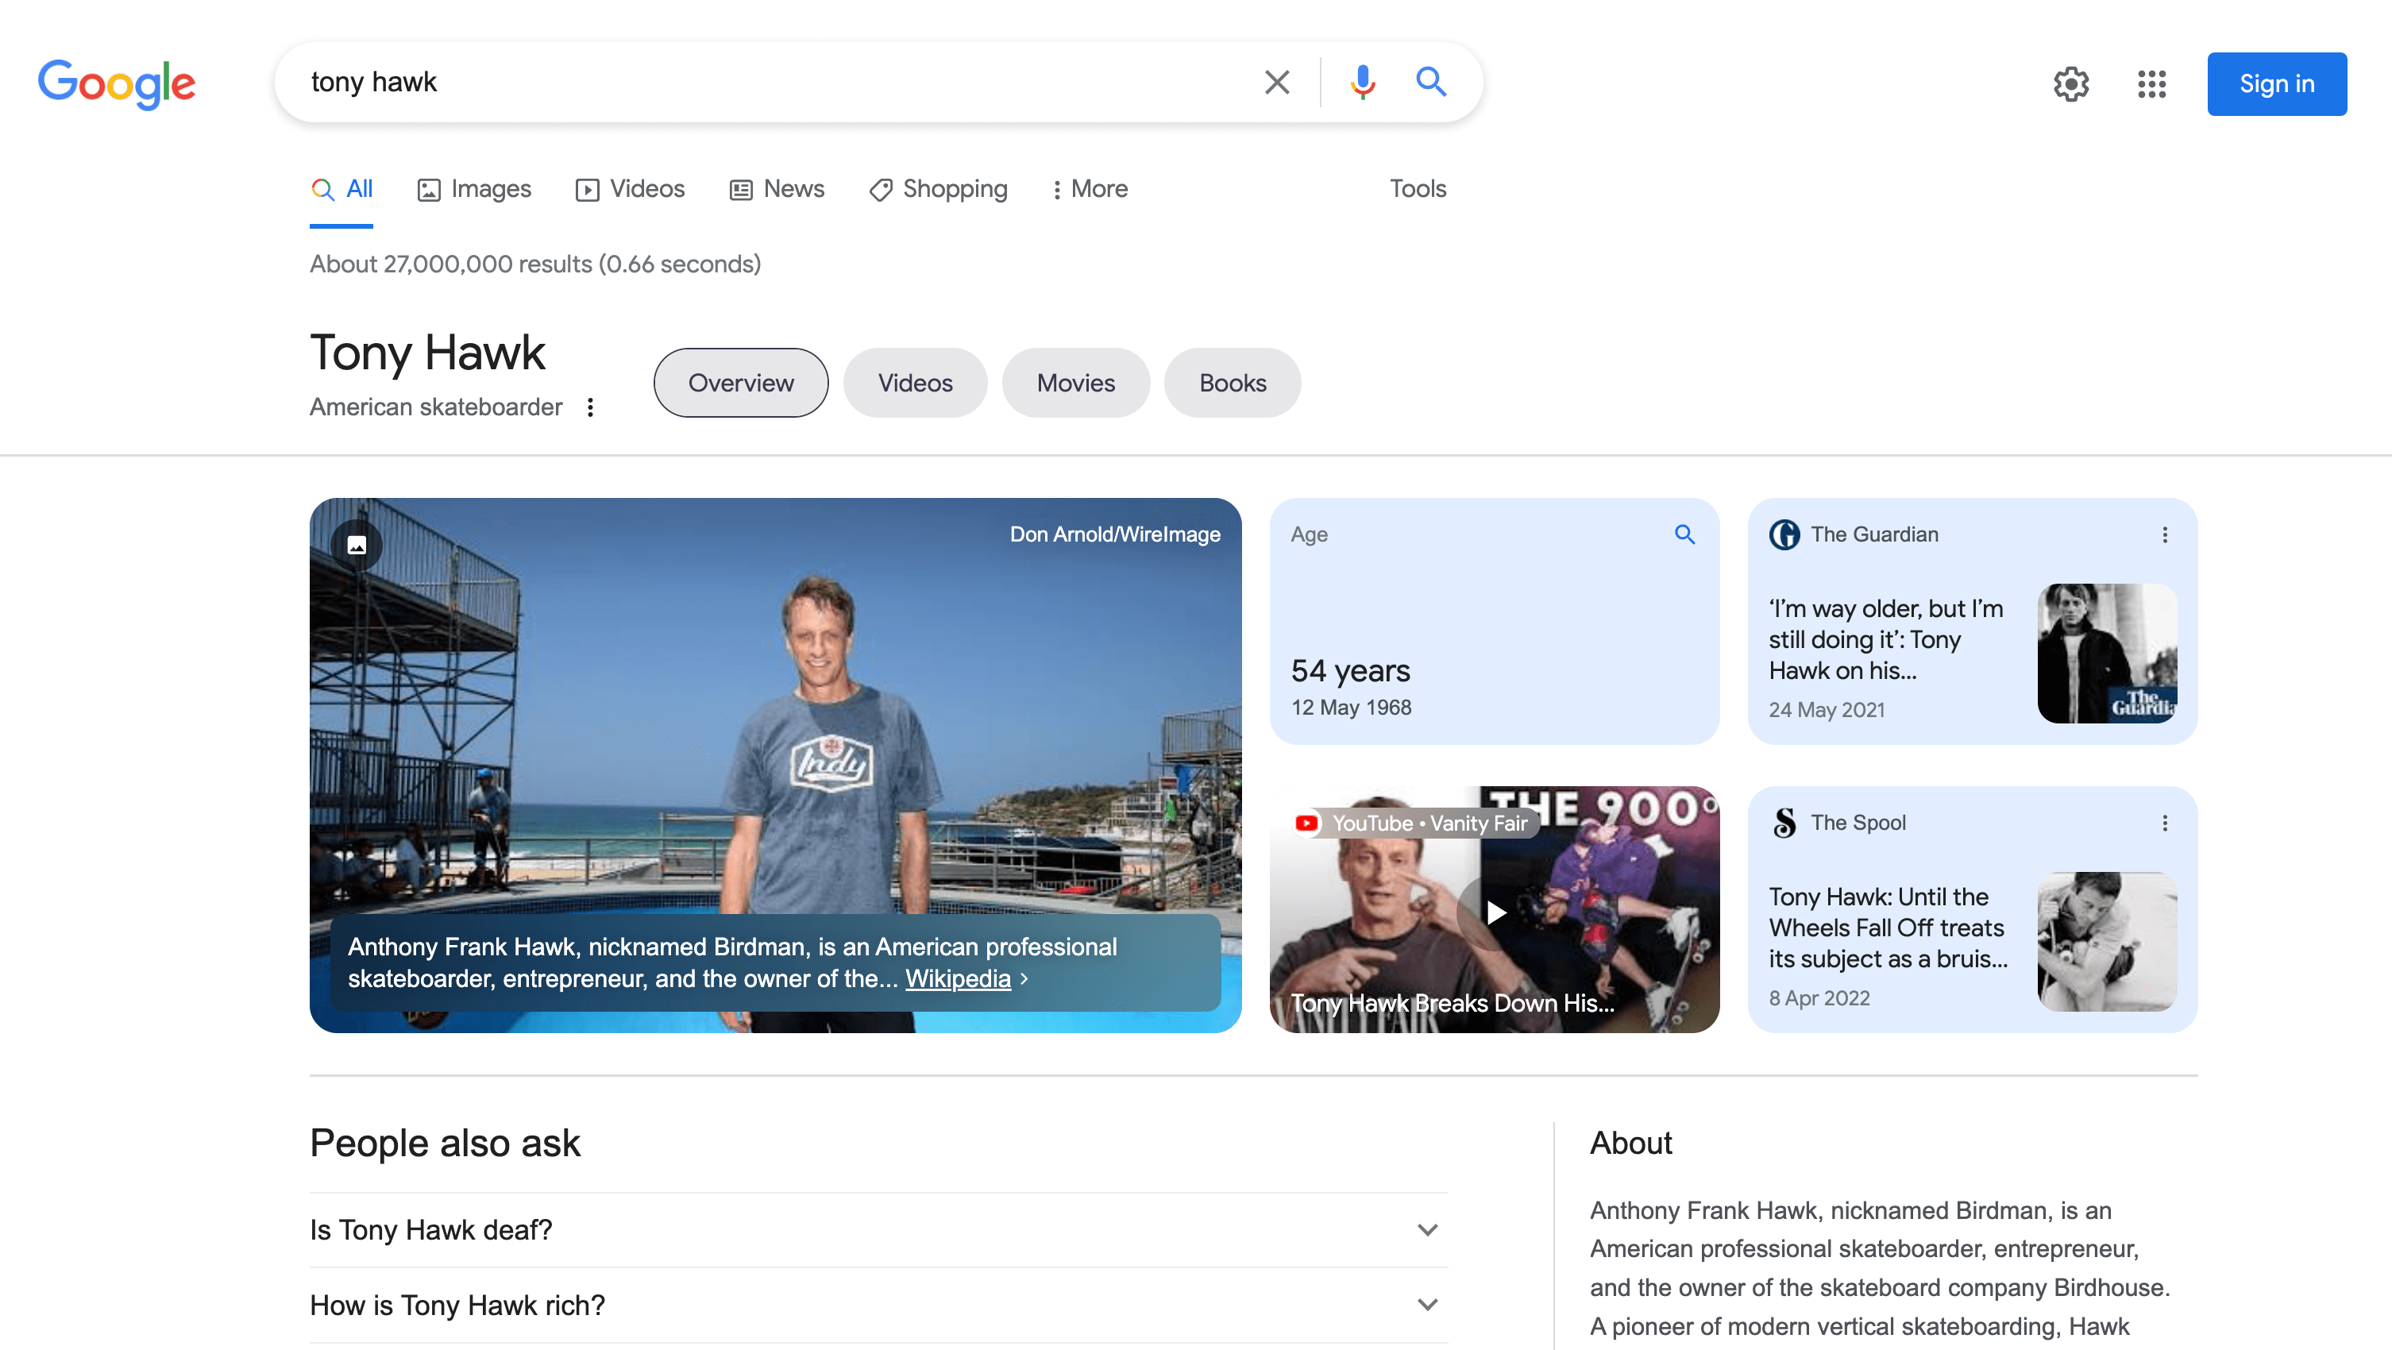Viewport: 2392px width, 1350px height.
Task: Open more options next to American skateboarder
Action: coord(592,407)
